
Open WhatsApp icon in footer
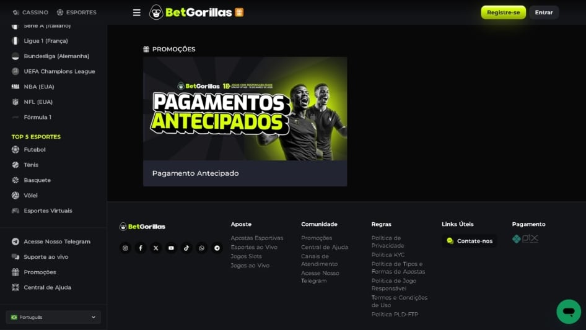coord(202,248)
